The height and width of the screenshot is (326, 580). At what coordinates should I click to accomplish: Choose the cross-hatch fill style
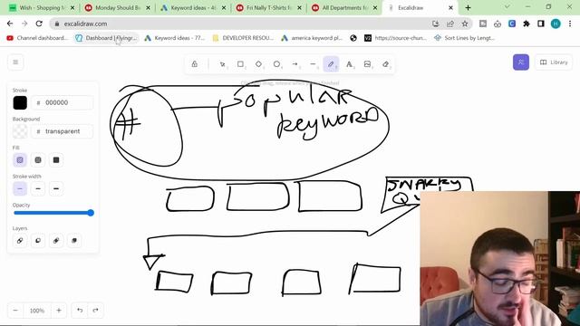click(38, 160)
